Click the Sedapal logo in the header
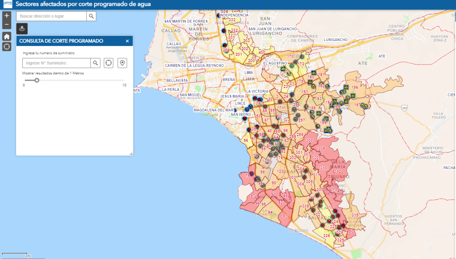This screenshot has height=259, width=456. [8, 4]
